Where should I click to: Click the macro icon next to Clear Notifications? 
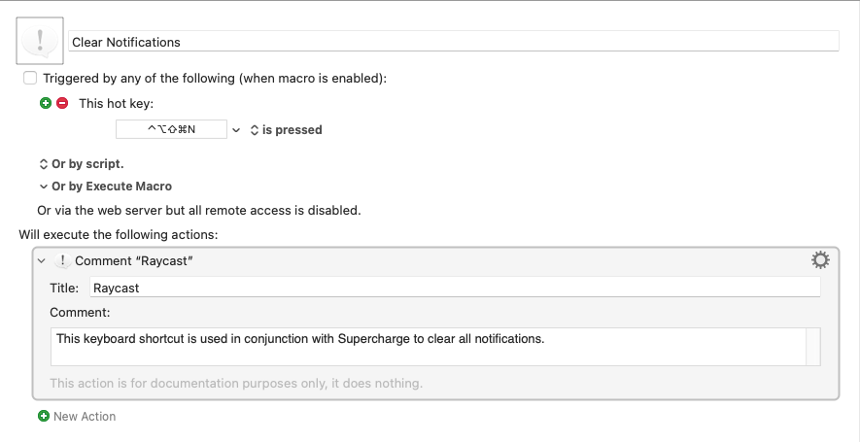pyautogui.click(x=41, y=41)
